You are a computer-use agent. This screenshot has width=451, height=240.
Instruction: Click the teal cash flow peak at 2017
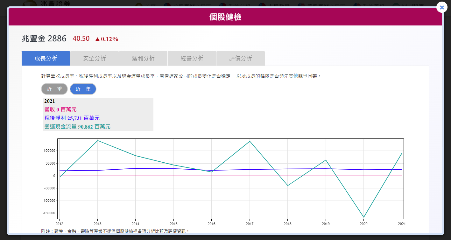click(250, 141)
